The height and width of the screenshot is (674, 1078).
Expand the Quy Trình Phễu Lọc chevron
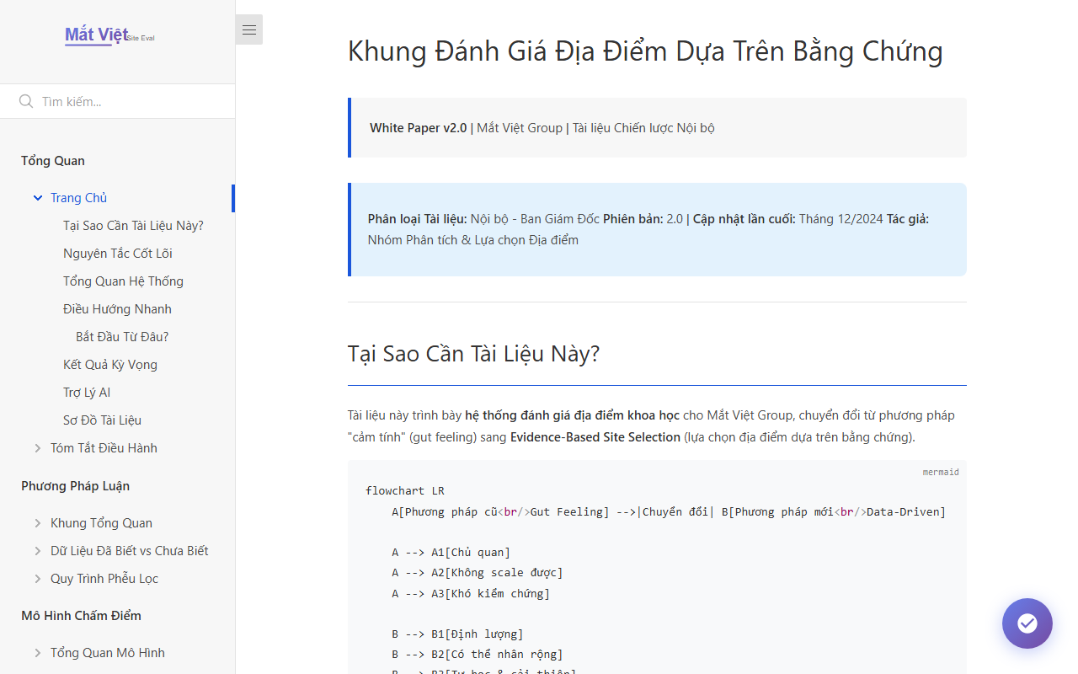(37, 579)
